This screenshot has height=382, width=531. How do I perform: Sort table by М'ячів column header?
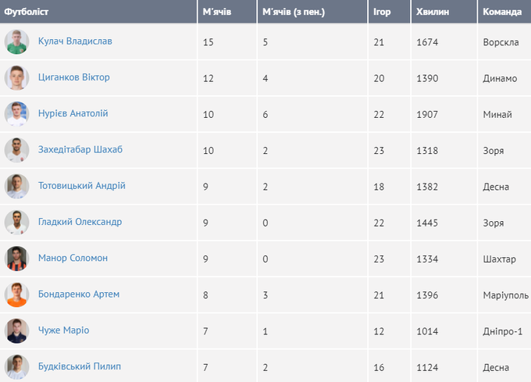pos(216,12)
